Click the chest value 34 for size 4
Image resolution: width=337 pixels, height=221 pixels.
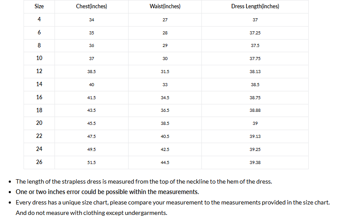(92, 20)
